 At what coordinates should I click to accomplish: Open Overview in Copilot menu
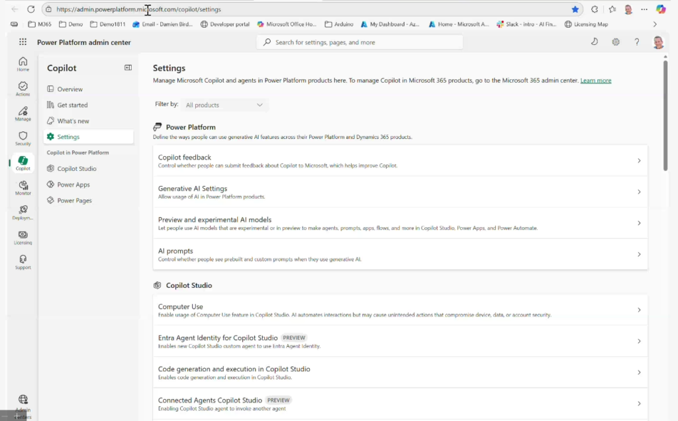coord(88,89)
